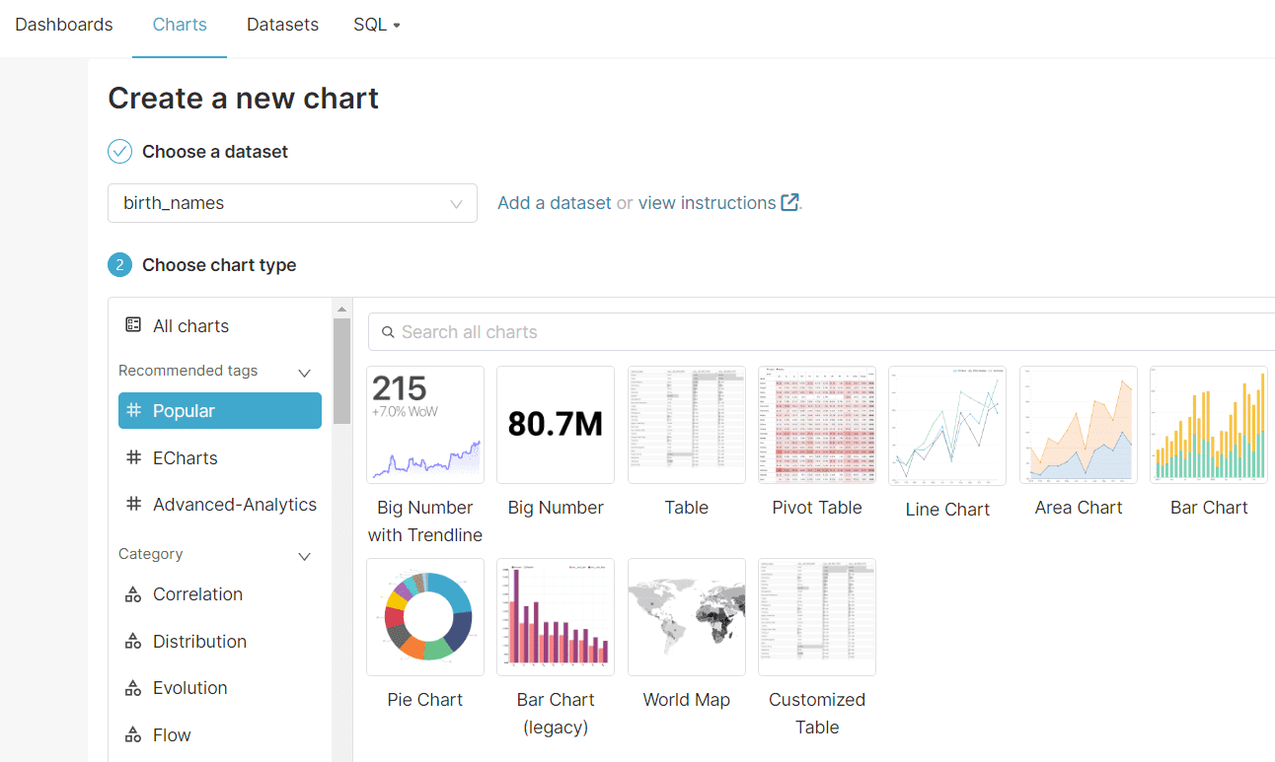Image resolution: width=1275 pixels, height=762 pixels.
Task: Select the Pie Chart type icon
Action: point(425,617)
